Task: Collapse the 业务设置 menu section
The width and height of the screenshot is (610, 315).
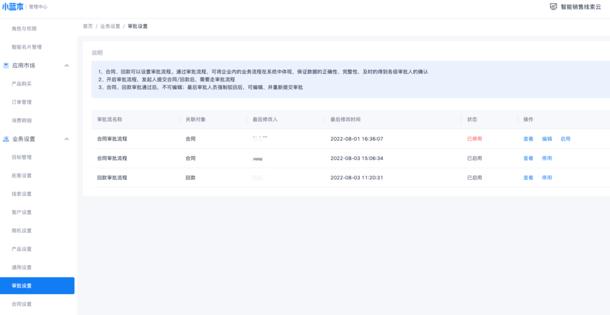Action: pos(67,139)
